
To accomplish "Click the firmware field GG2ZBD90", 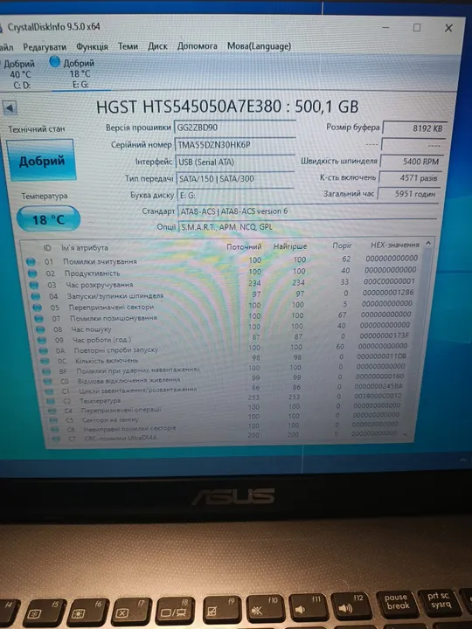I will tap(235, 128).
